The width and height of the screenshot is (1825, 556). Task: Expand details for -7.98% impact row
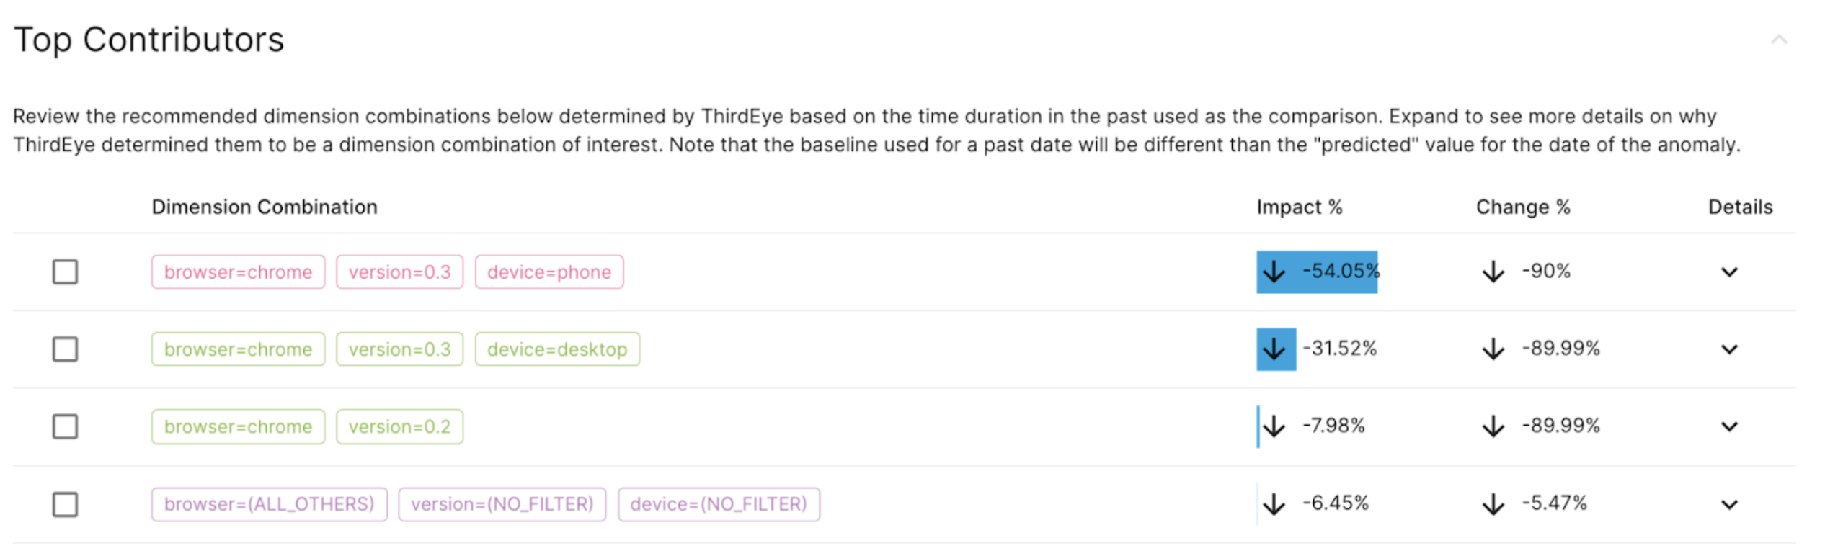point(1730,426)
